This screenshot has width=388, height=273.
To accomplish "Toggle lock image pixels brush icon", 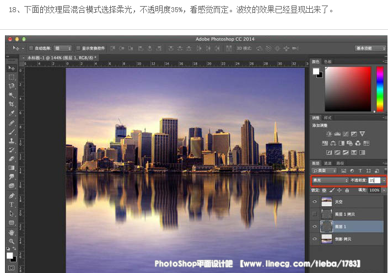I will pyautogui.click(x=332, y=190).
